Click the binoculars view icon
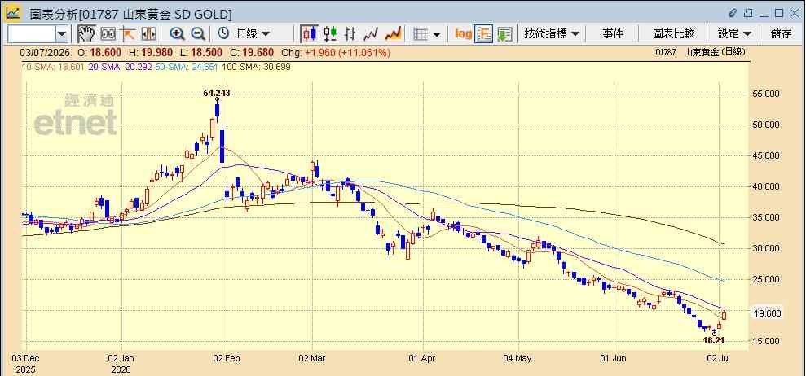This screenshot has width=806, height=376. [108, 34]
